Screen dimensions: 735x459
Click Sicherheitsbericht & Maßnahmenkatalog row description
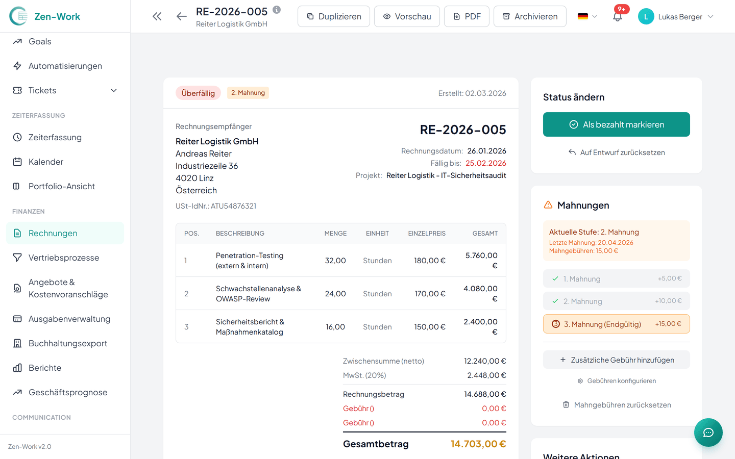250,327
